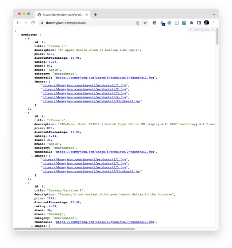Click the vertical scrollbar thumb
232x248 pixels.
click(217, 36)
